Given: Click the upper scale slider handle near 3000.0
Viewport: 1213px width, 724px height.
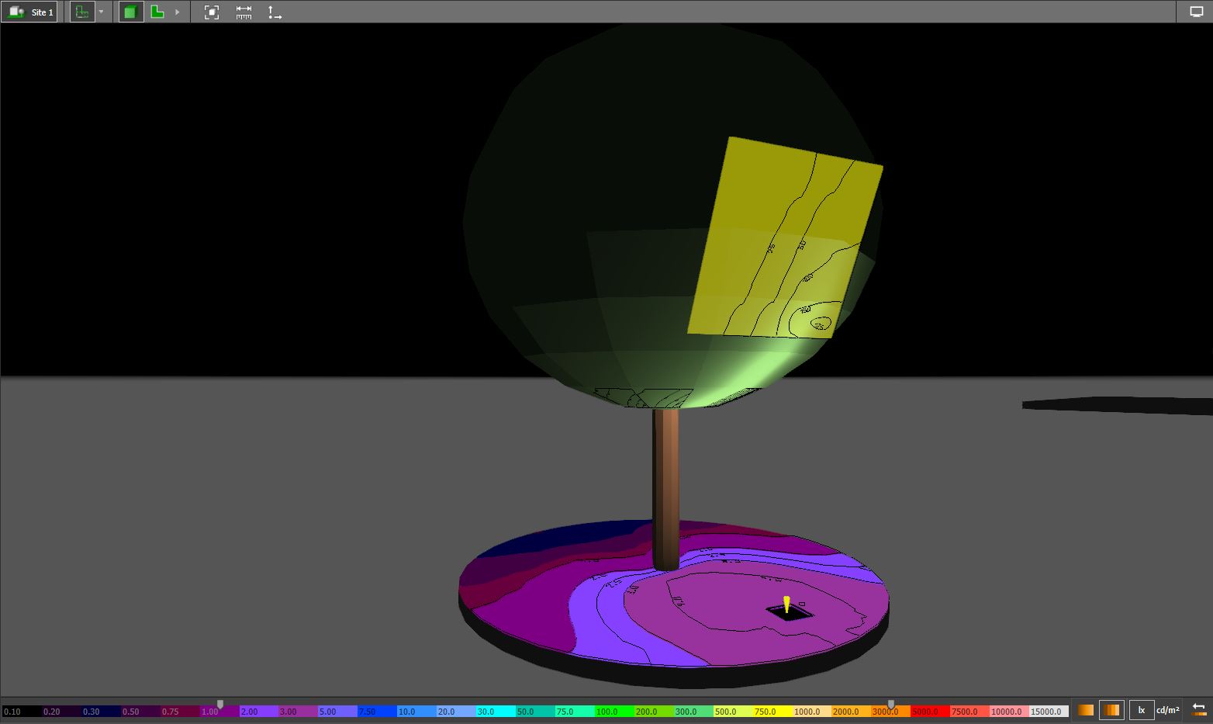Looking at the screenshot, I should click(x=890, y=705).
